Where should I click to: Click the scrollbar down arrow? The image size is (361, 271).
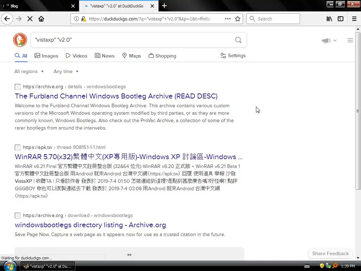358,258
